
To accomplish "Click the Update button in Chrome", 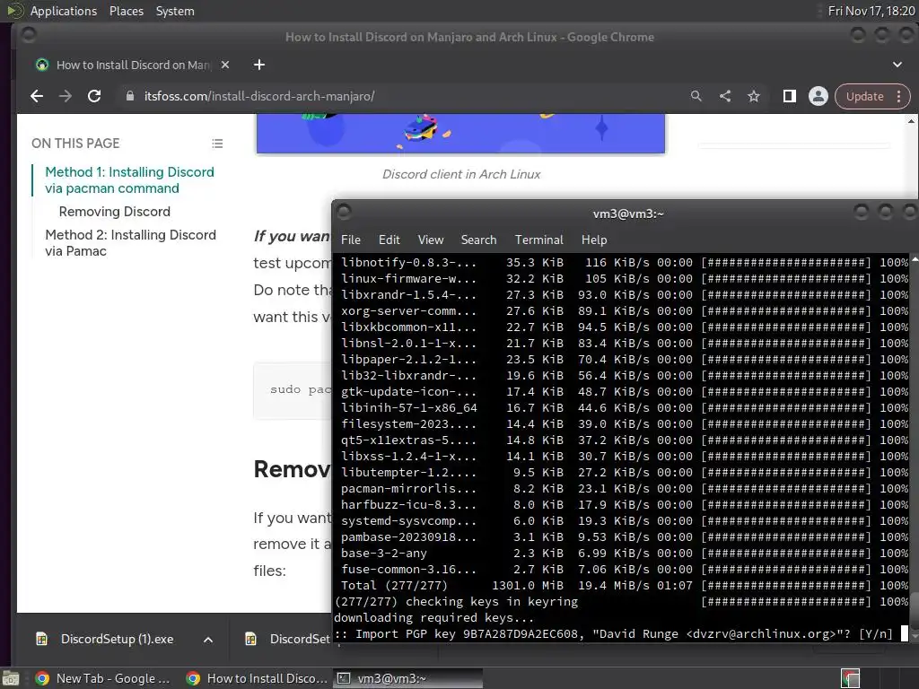I will (x=864, y=97).
